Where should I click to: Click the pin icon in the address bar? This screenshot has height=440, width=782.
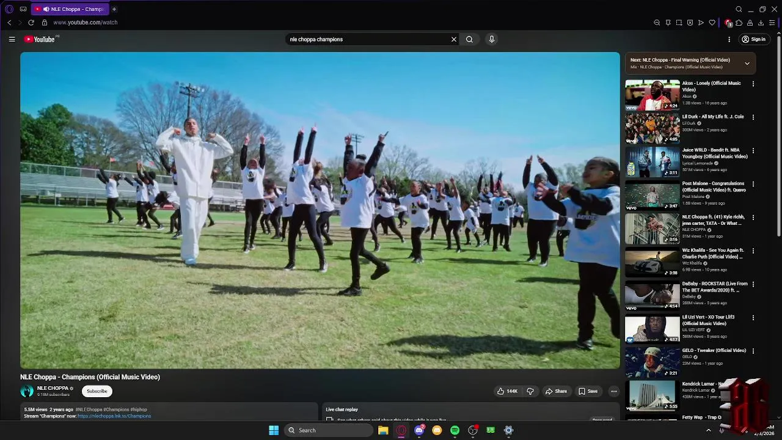[x=668, y=23]
